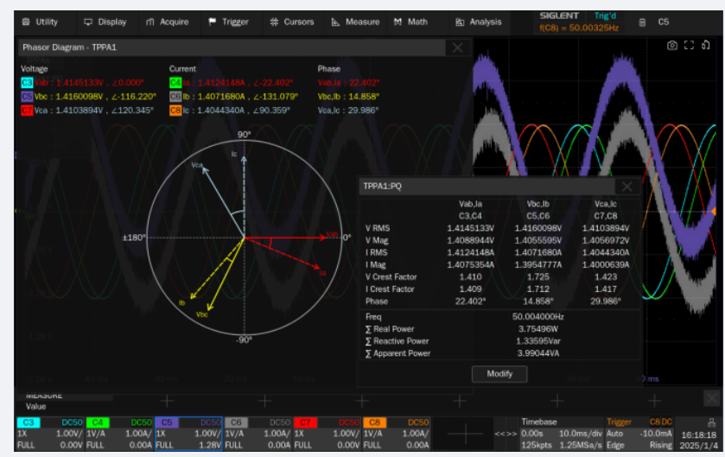Close the TPPA1:PQ results window

click(626, 186)
